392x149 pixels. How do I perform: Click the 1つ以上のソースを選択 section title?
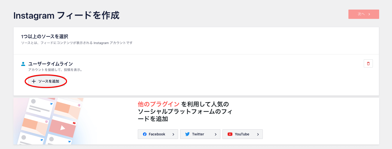coord(45,37)
